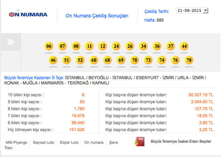Click yellow ball number 26
Viewport: 221px width, 157px height.
130,46
